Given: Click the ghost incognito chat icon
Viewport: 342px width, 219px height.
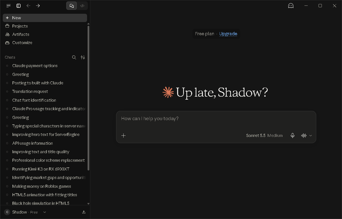Looking at the screenshot, I should pos(291,6).
